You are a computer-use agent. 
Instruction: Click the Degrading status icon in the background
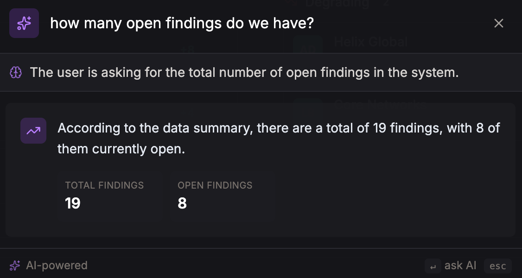(x=292, y=4)
